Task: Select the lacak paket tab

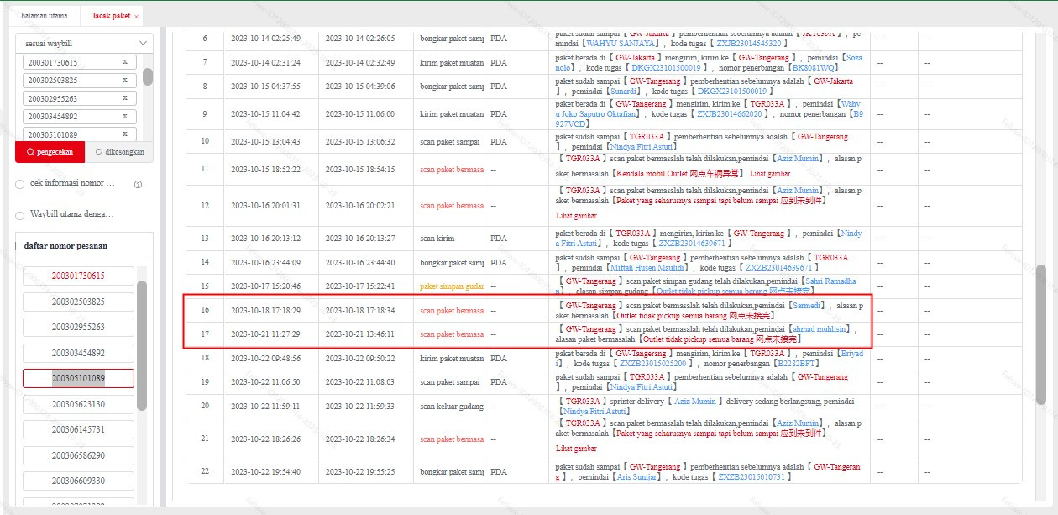Action: [111, 16]
